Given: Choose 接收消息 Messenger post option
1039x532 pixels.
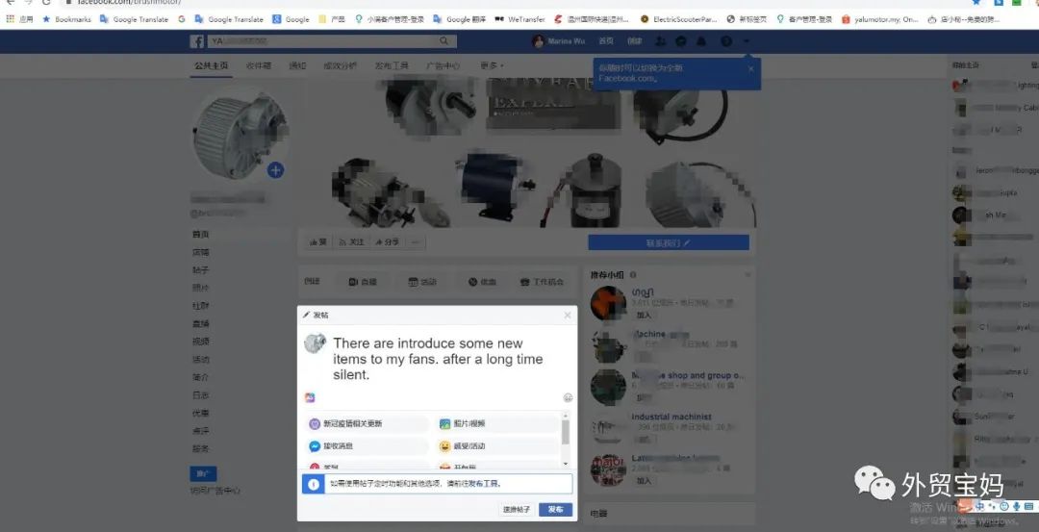Looking at the screenshot, I should click(367, 445).
